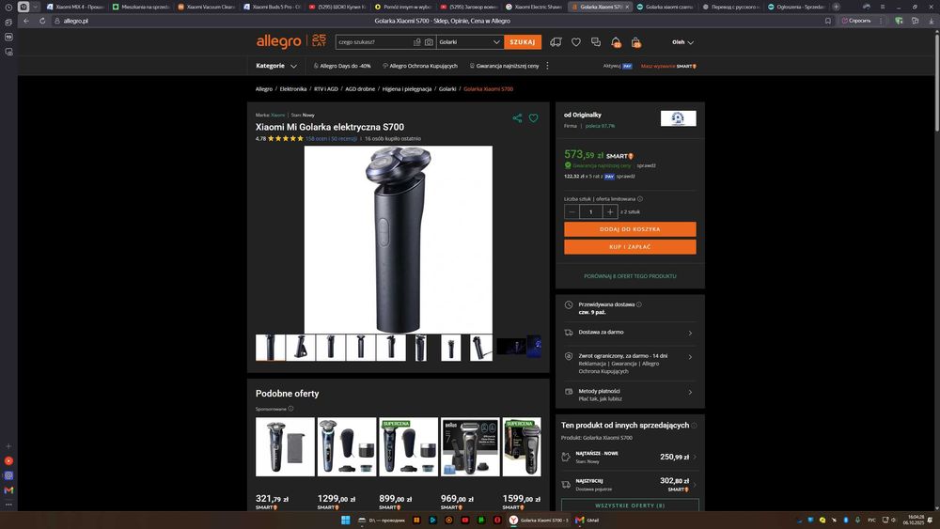Click the AGD drobne breadcrumb

click(360, 88)
